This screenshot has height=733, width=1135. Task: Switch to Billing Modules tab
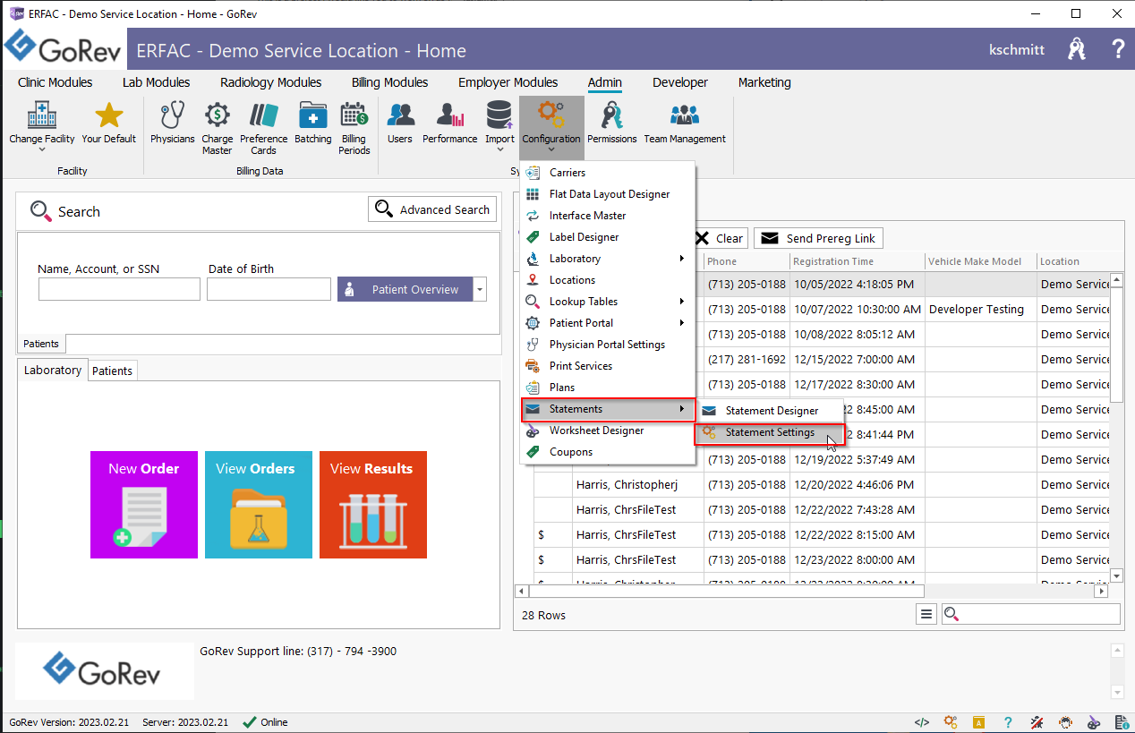[390, 82]
